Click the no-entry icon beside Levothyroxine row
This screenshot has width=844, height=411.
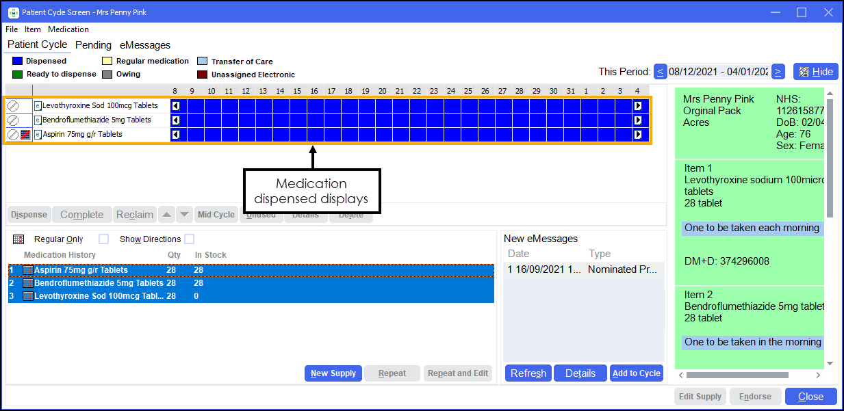[13, 106]
